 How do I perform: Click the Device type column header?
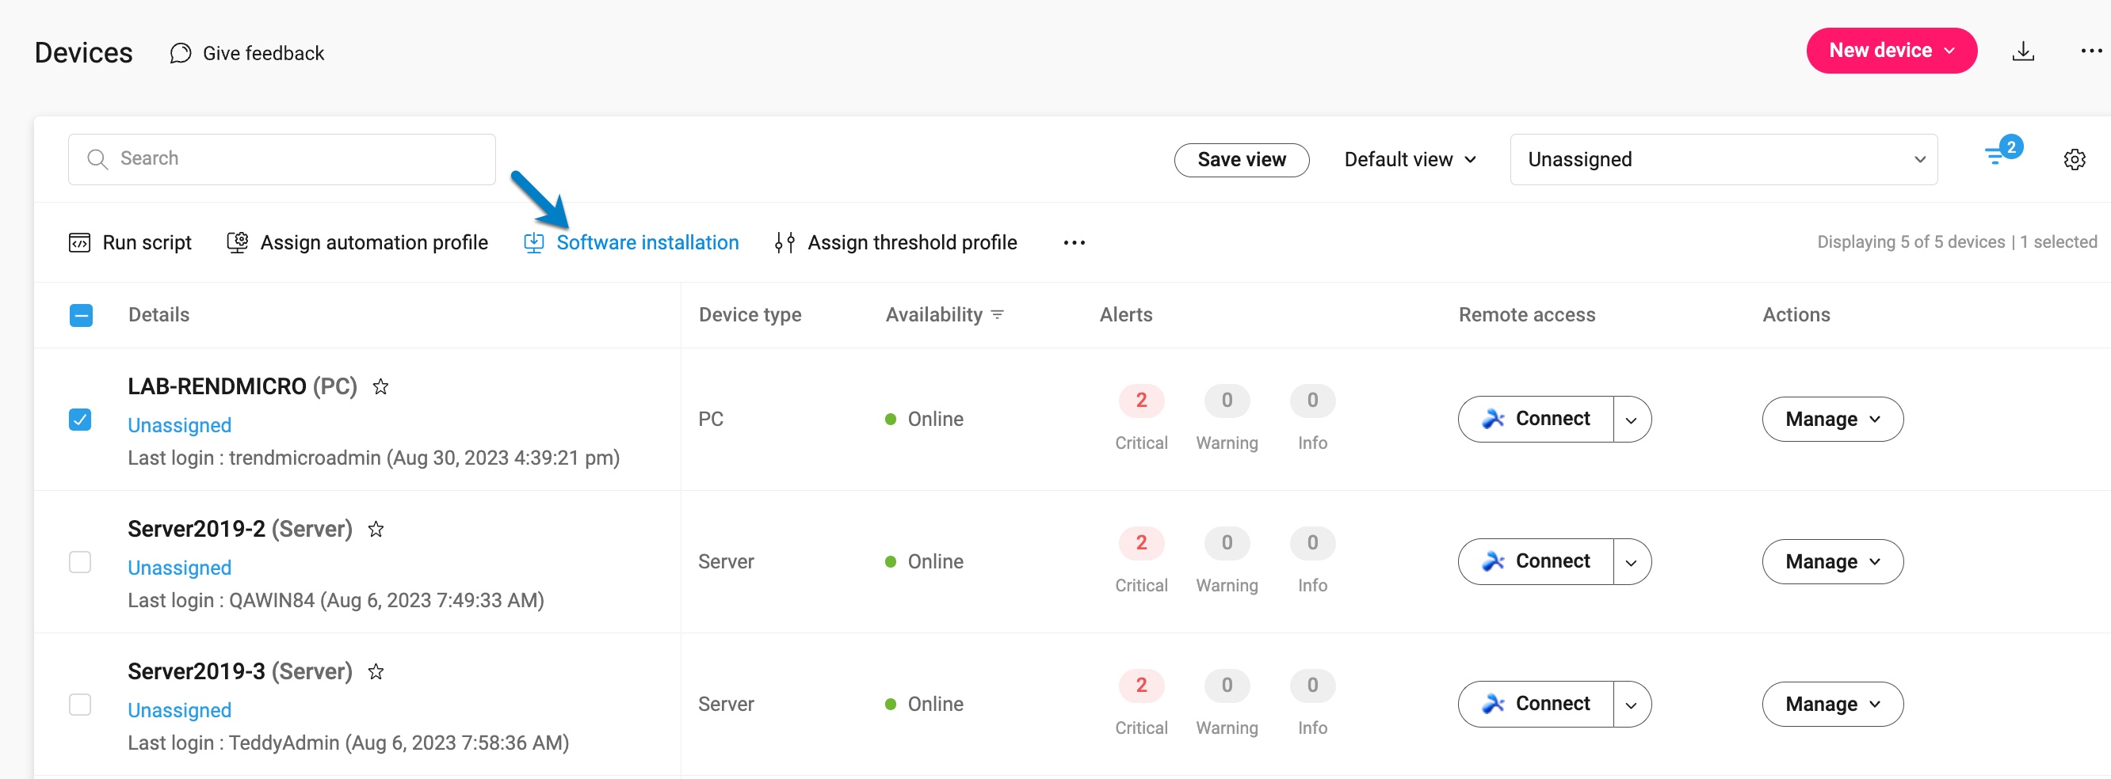[x=750, y=314]
